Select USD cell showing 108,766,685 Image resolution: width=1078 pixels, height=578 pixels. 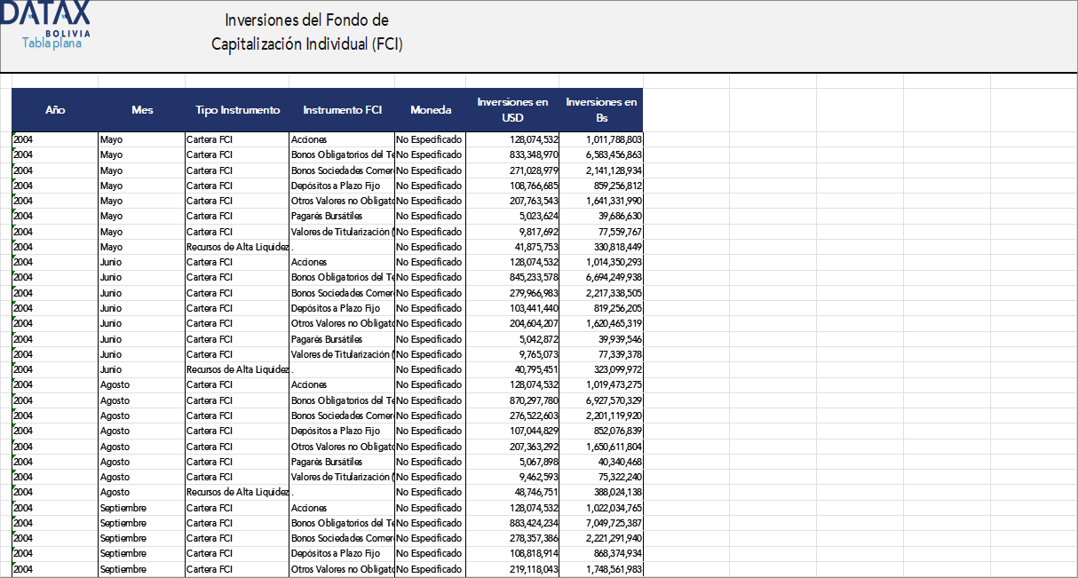click(x=513, y=186)
